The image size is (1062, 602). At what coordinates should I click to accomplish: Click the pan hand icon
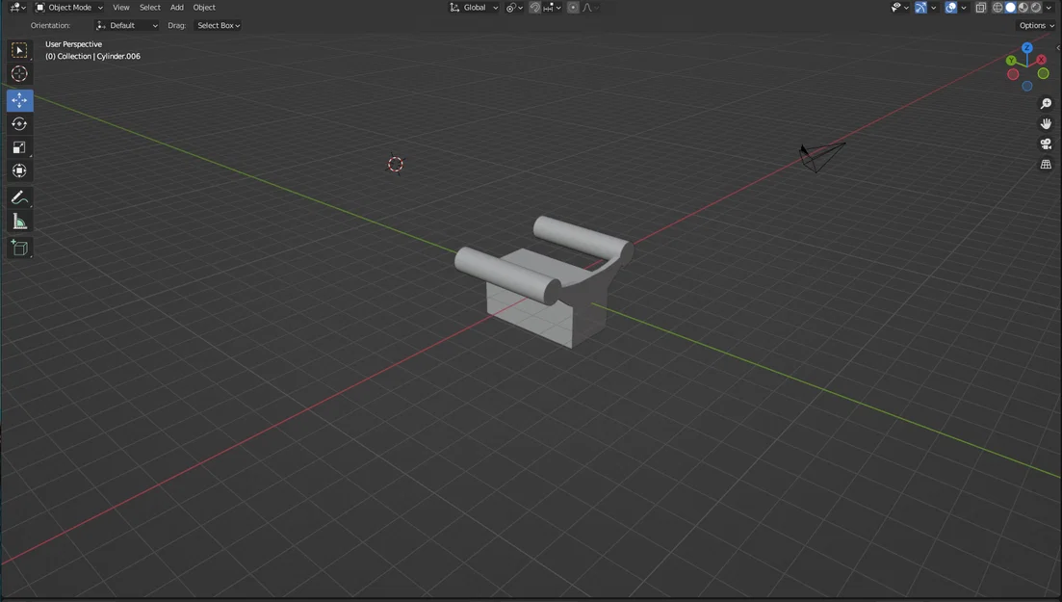[1046, 123]
